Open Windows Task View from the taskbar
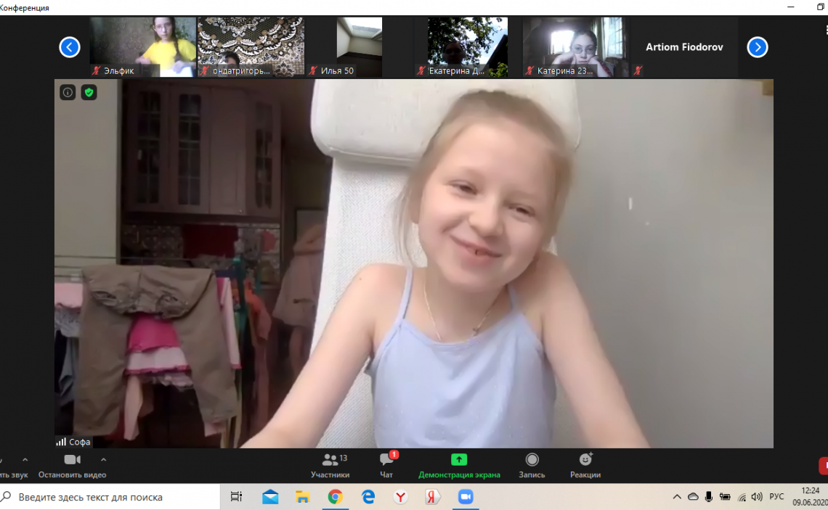 pyautogui.click(x=236, y=497)
